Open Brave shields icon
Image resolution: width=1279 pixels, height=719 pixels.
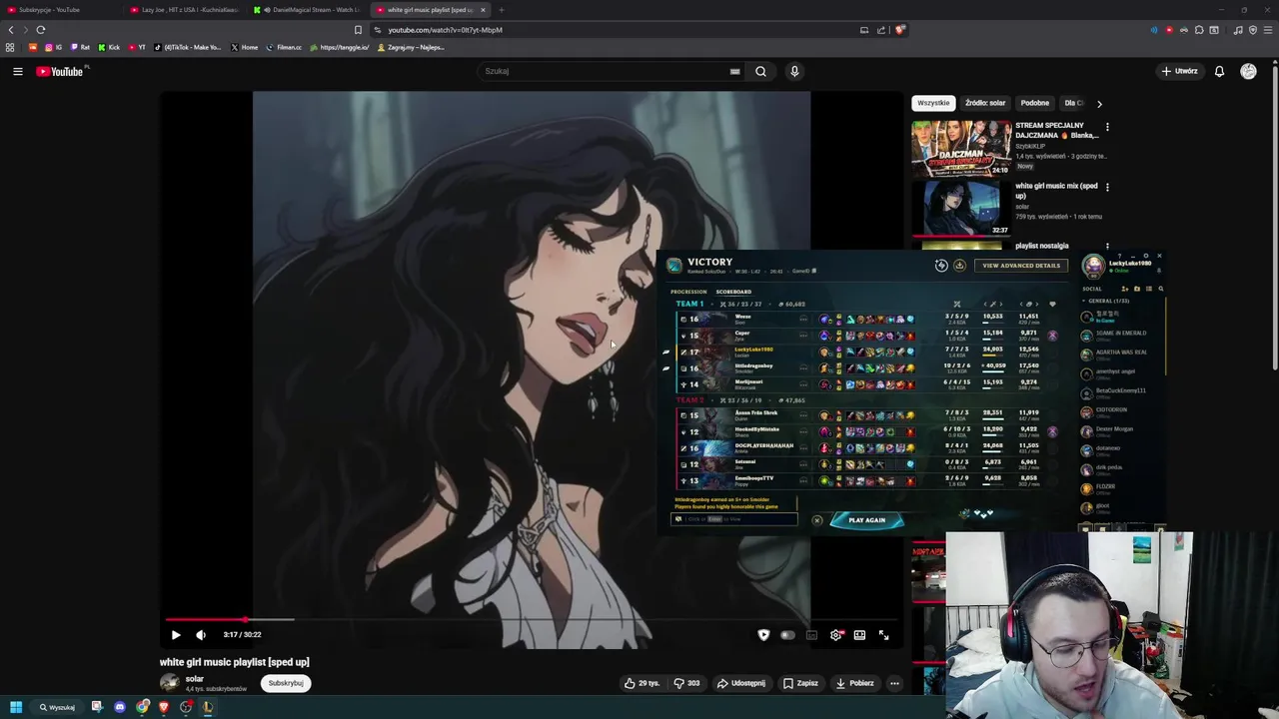click(899, 30)
